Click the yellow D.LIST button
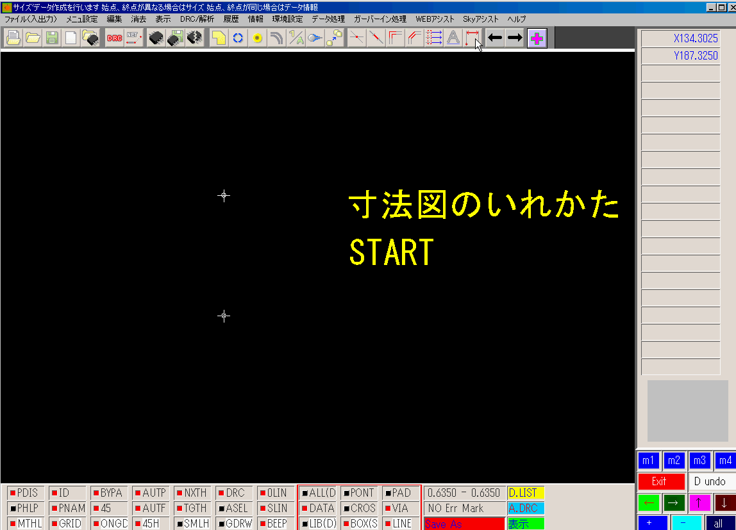736x530 pixels. pyautogui.click(x=525, y=493)
